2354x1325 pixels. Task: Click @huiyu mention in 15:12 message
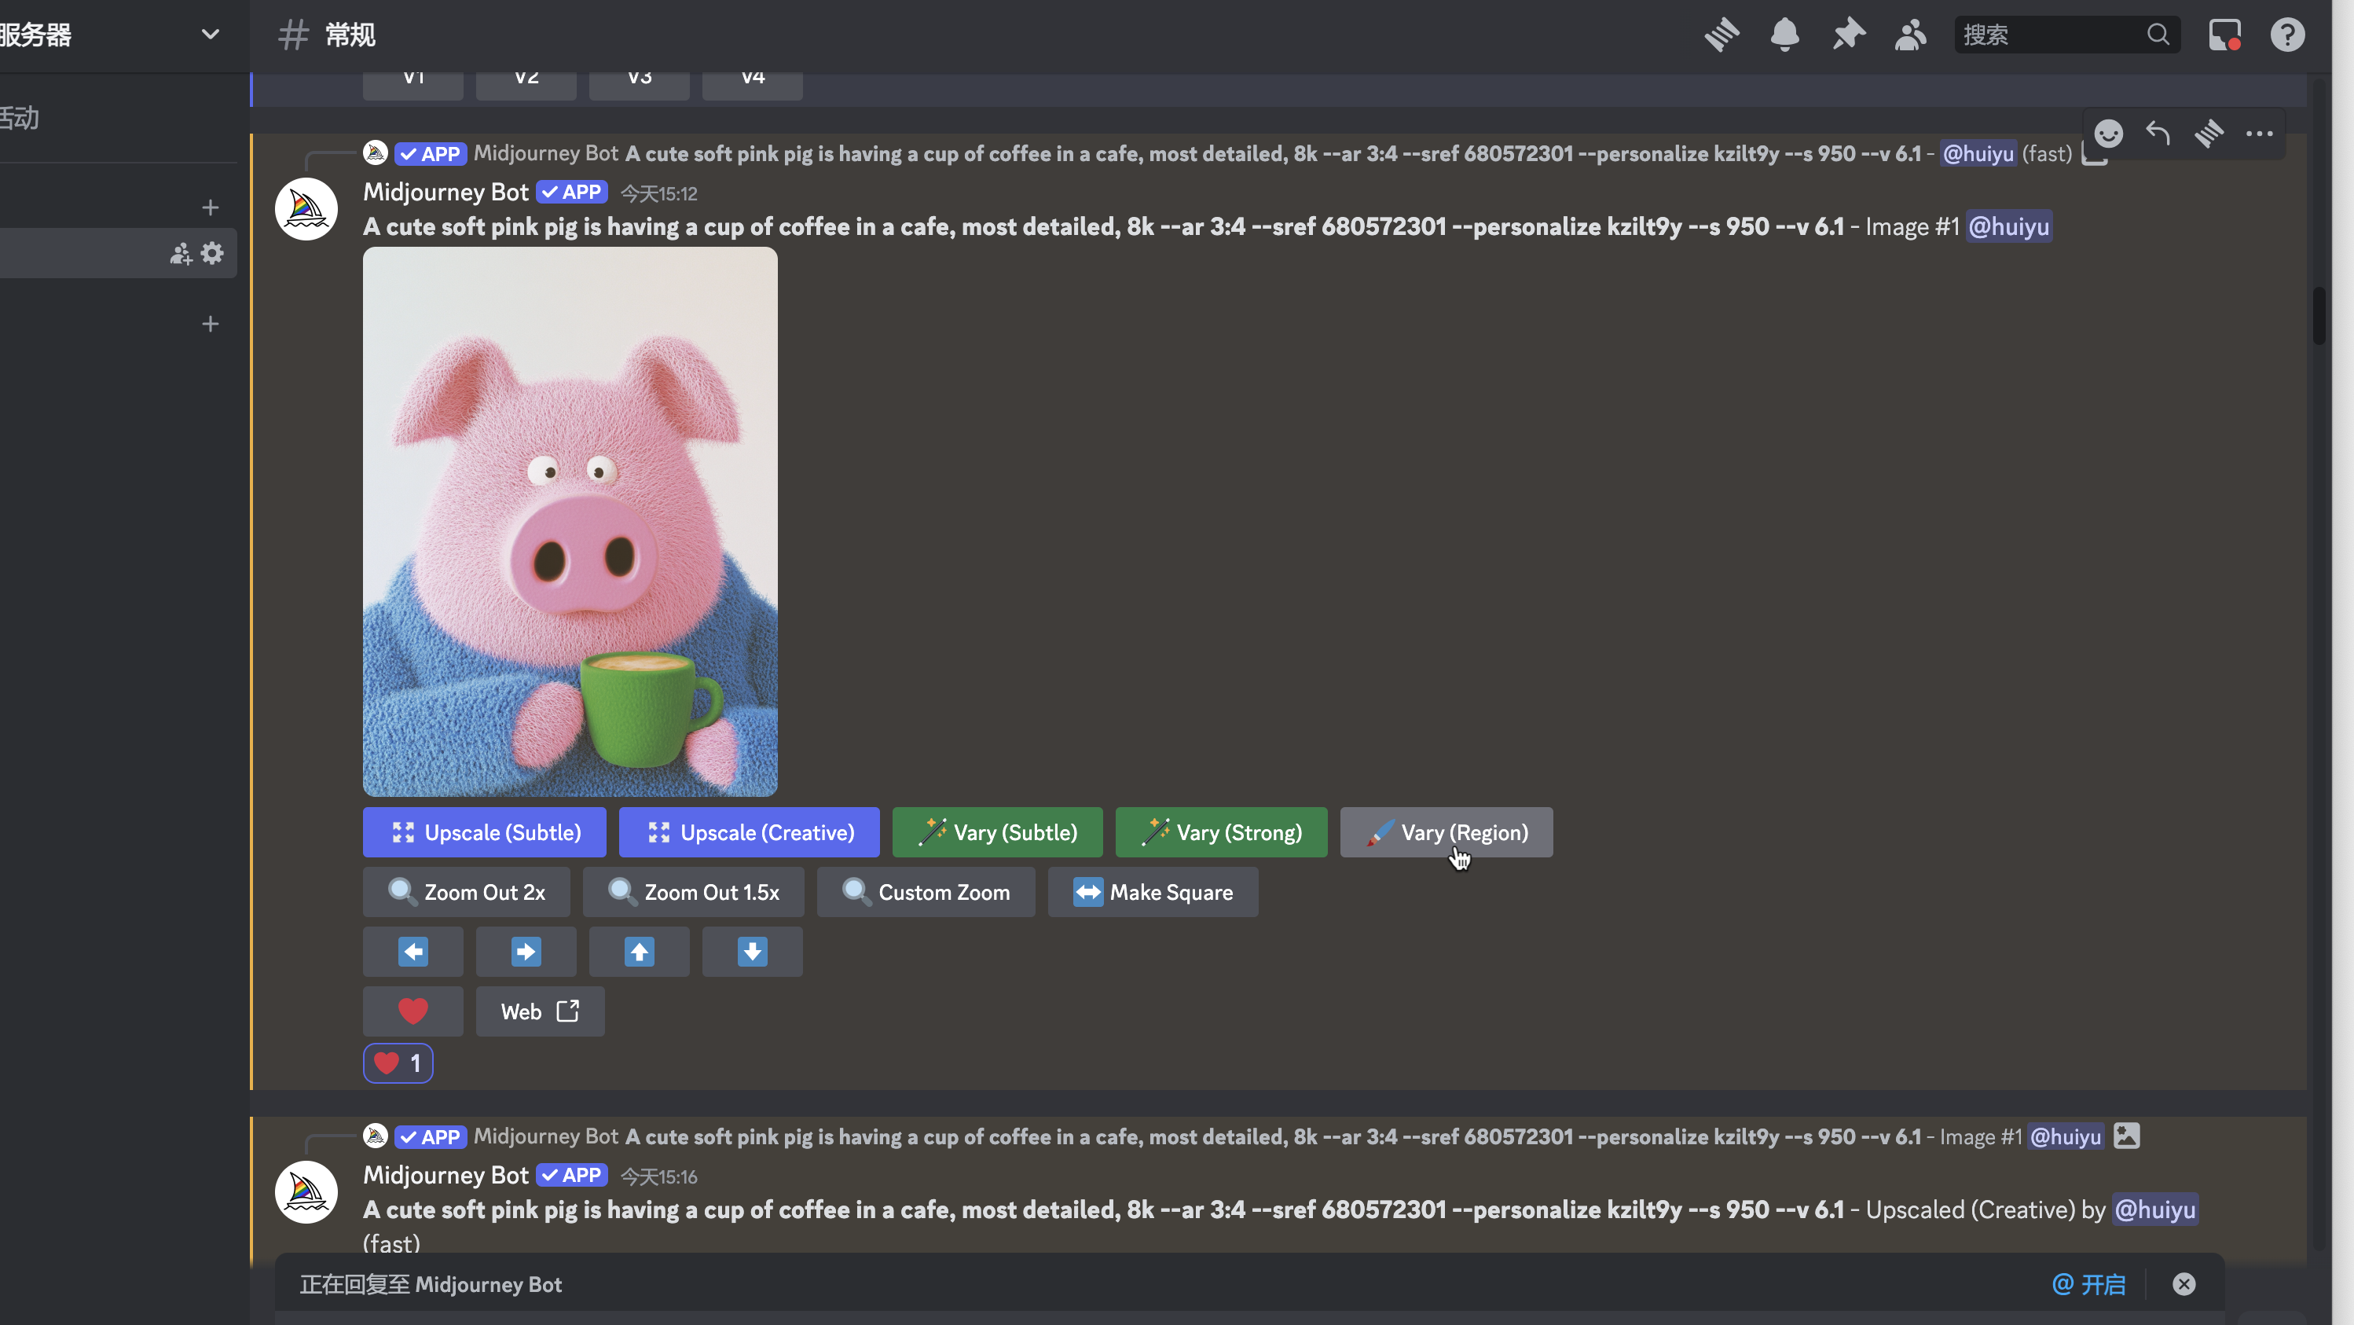pyautogui.click(x=2008, y=226)
